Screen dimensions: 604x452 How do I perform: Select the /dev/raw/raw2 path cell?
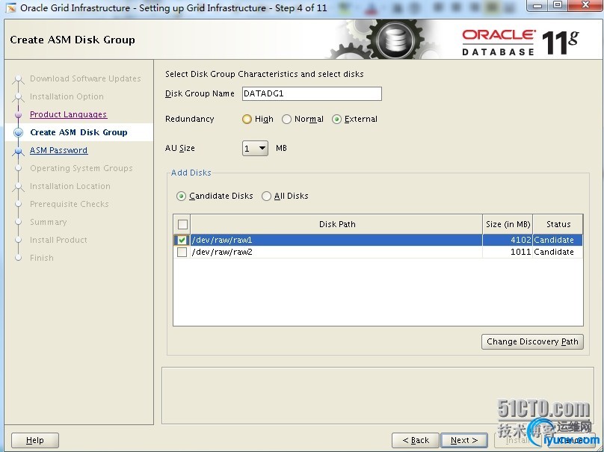[x=336, y=253]
